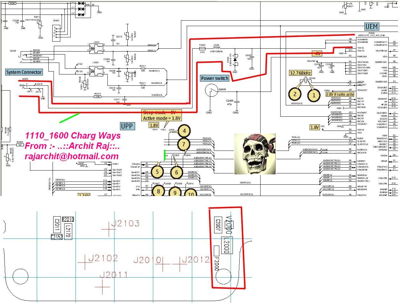Select the L2000 component in board layout

[x=227, y=245]
